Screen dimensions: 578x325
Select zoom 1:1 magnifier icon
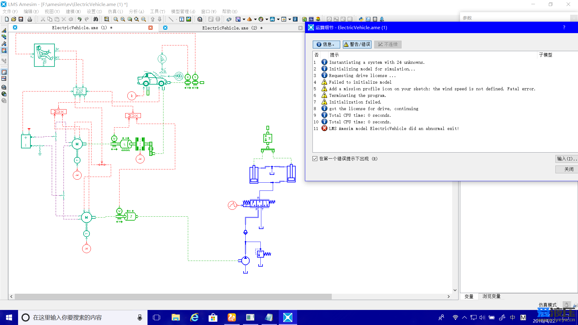(x=144, y=19)
